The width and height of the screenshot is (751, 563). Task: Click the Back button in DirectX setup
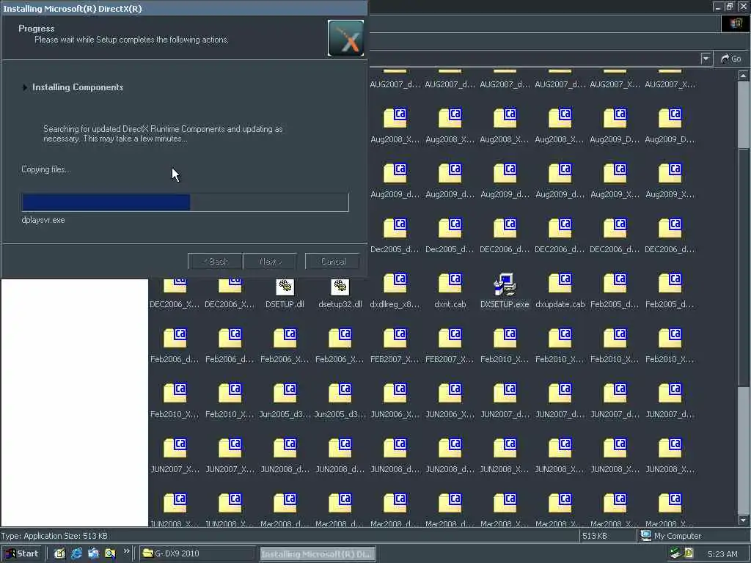click(215, 262)
